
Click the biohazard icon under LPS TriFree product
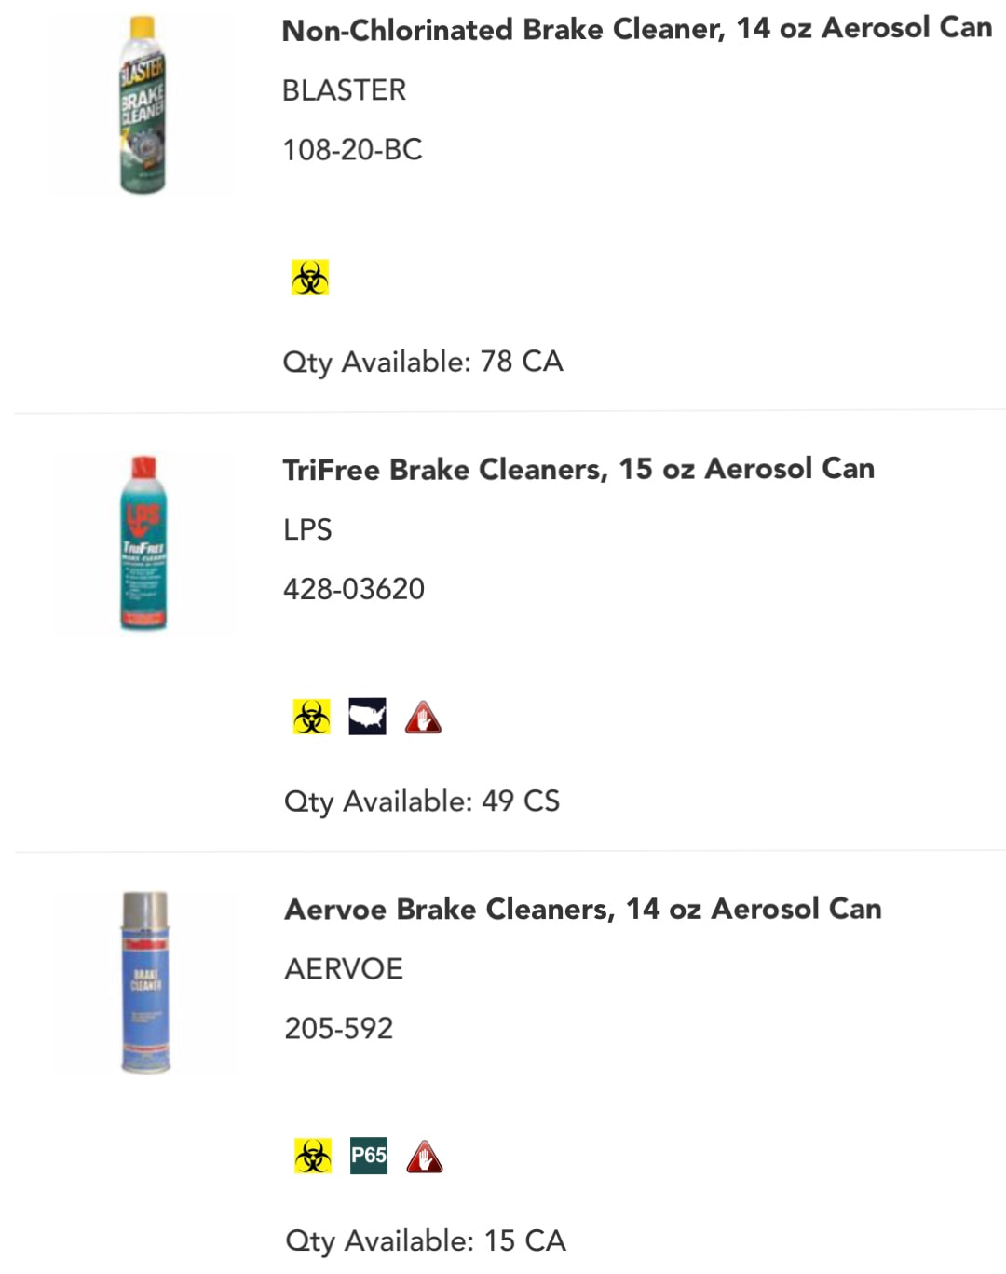pos(312,717)
